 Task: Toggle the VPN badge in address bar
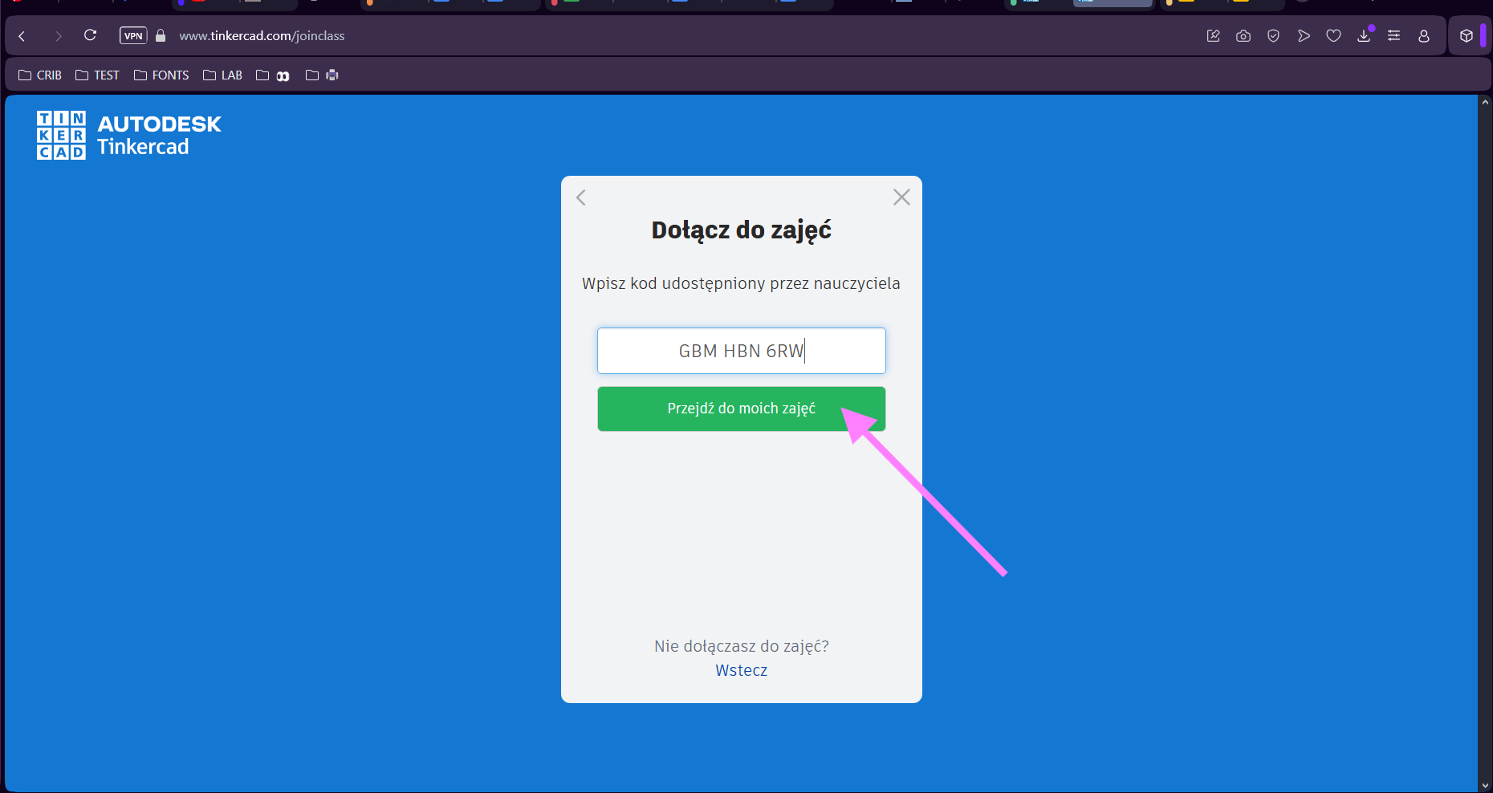133,36
